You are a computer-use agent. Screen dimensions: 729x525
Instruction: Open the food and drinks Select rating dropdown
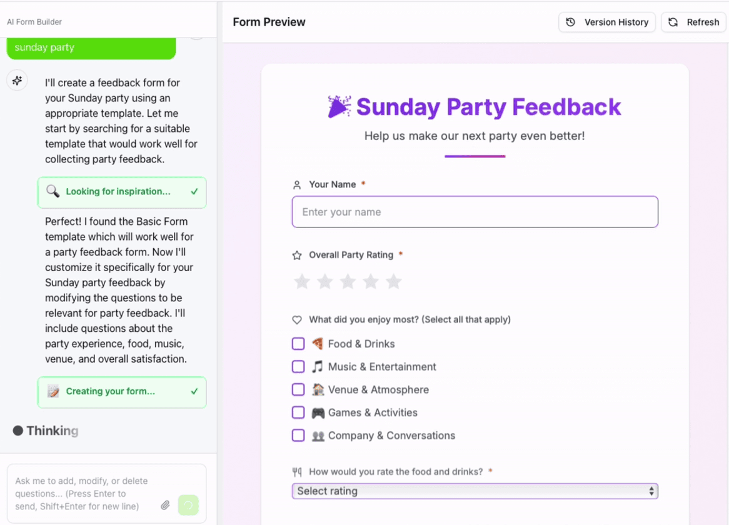coord(475,491)
